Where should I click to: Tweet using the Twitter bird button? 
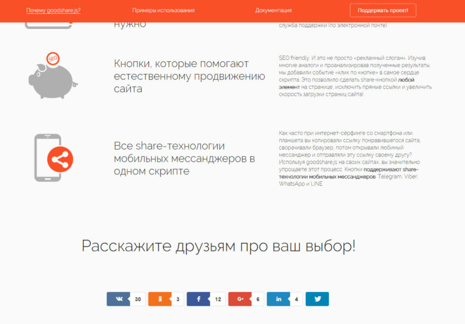click(x=317, y=299)
